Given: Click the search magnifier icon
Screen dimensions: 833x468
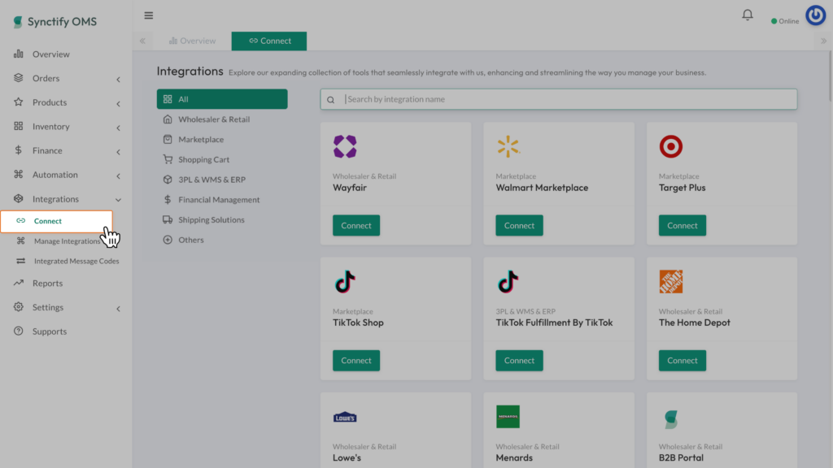Looking at the screenshot, I should coord(331,100).
